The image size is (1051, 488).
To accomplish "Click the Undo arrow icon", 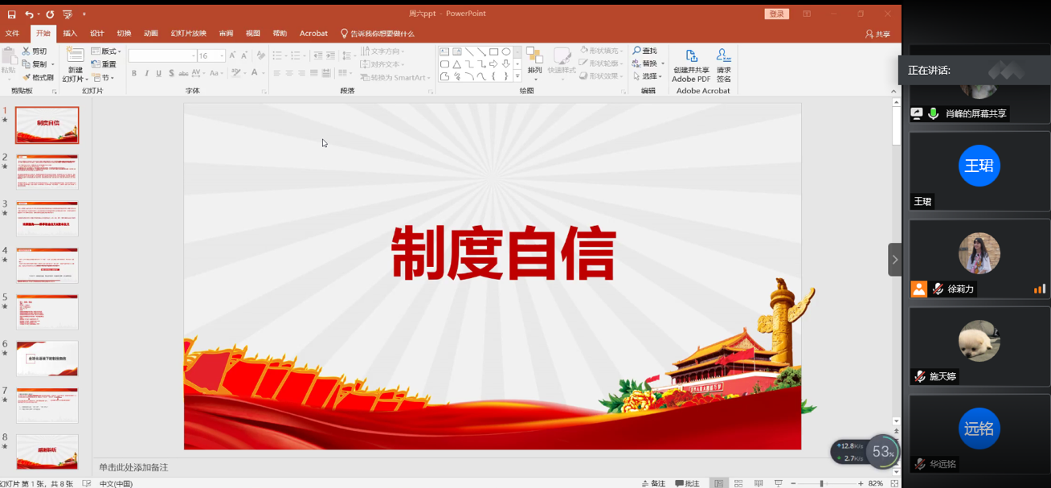I will point(29,14).
